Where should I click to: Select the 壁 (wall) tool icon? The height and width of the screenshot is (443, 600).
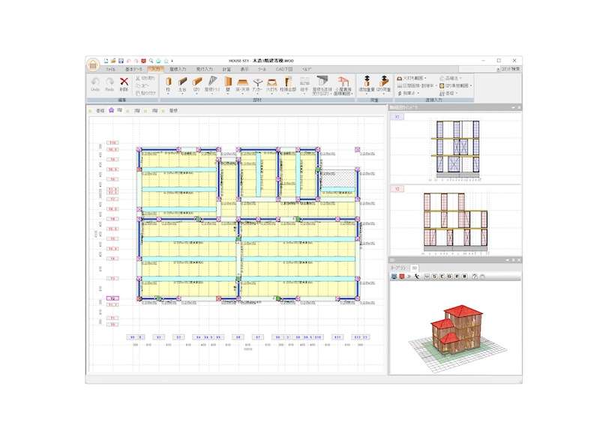point(228,82)
